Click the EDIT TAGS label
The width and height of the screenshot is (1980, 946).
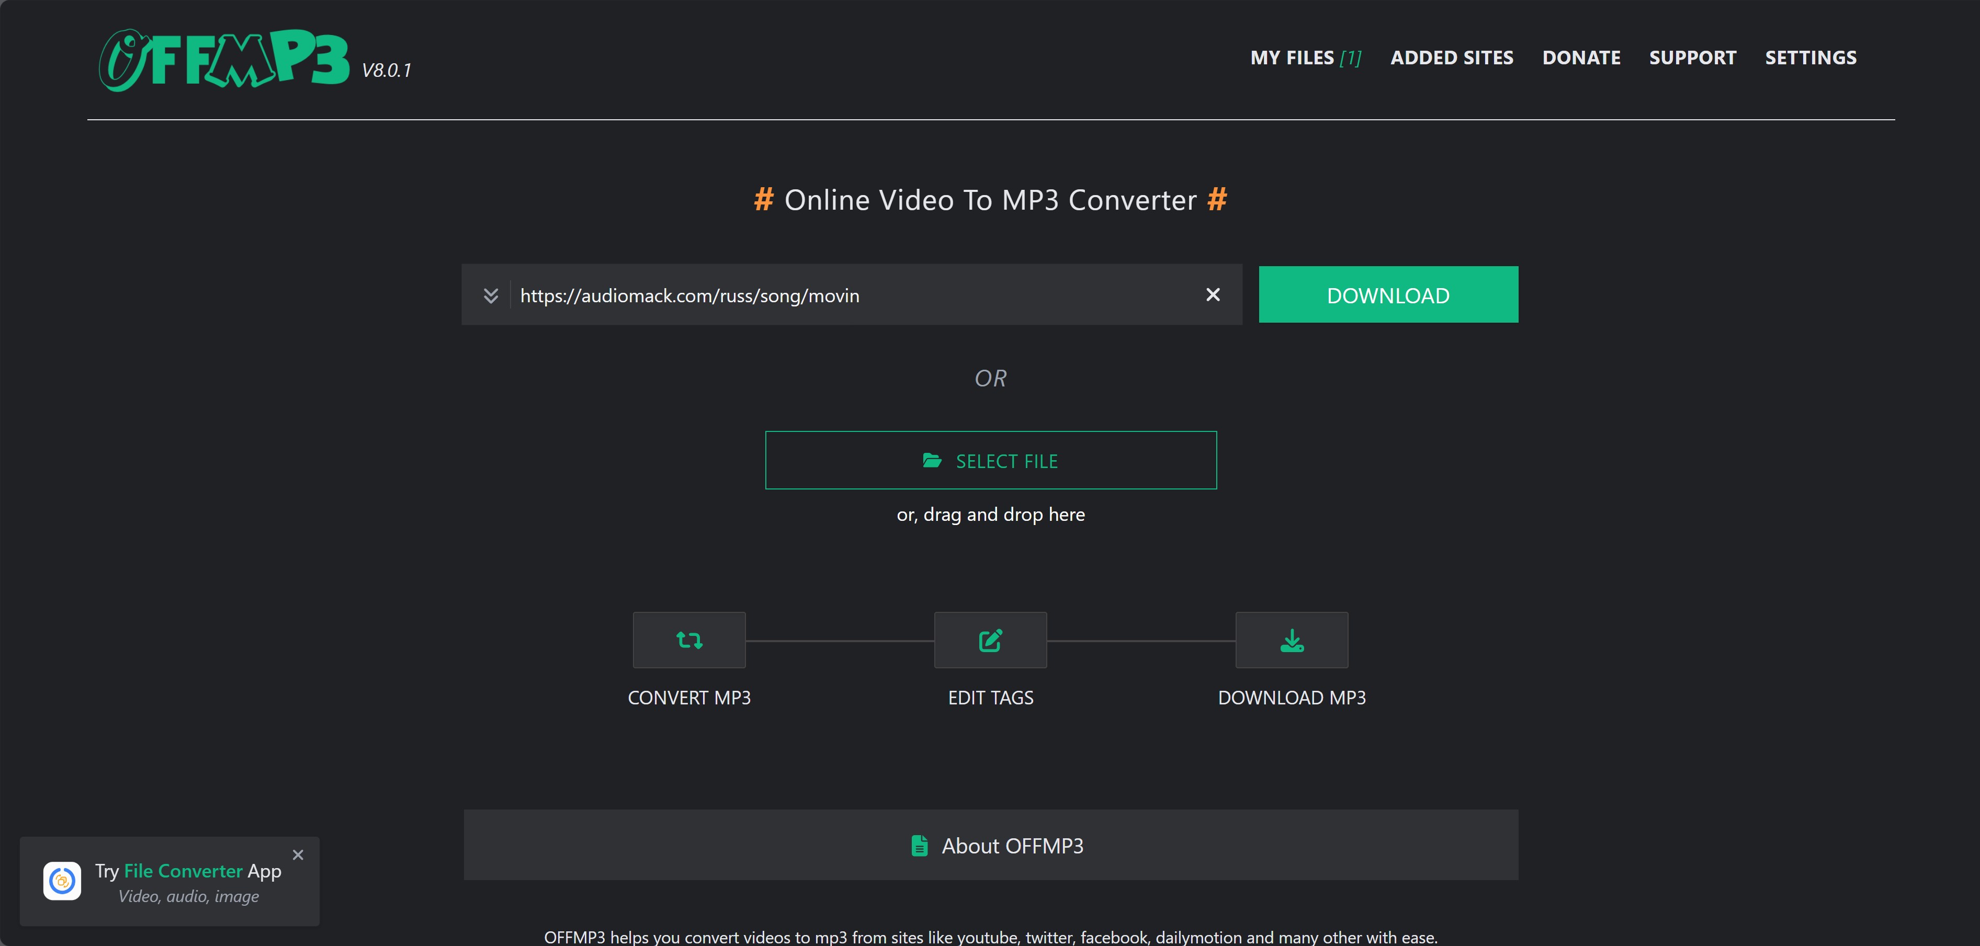coord(990,698)
